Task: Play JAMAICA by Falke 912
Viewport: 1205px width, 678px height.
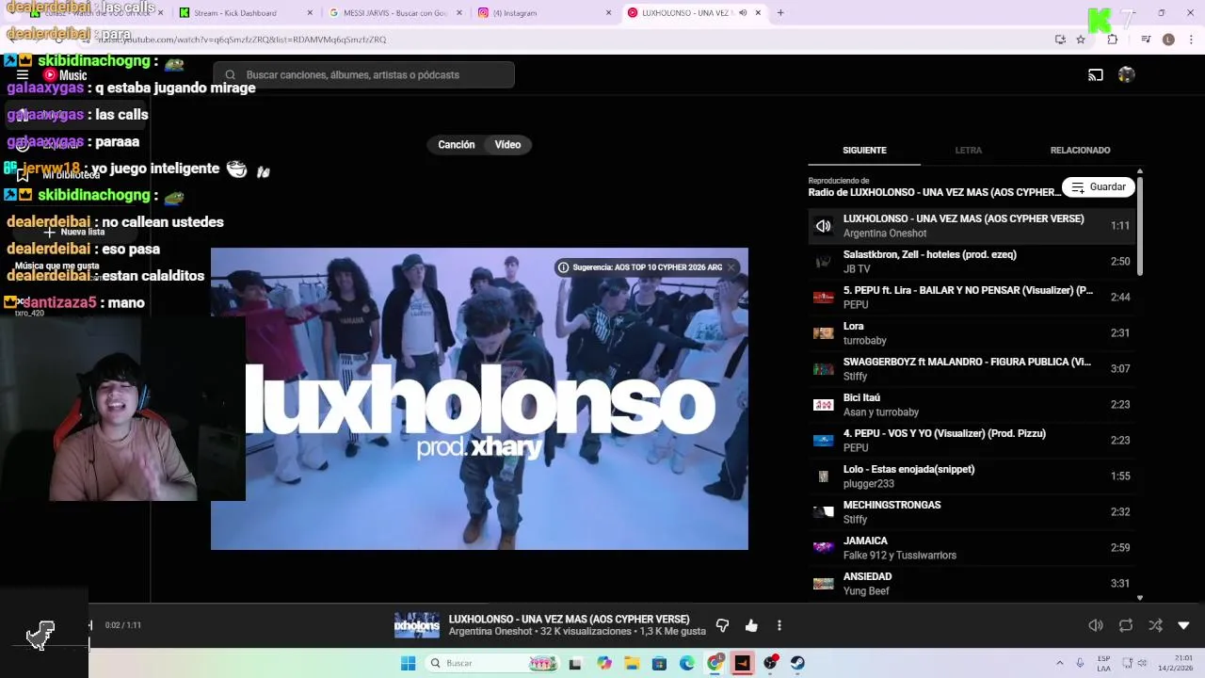Action: (972, 548)
